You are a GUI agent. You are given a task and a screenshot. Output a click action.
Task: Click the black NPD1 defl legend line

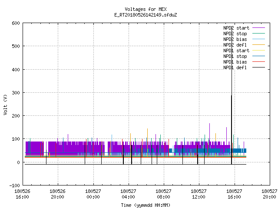(258, 67)
